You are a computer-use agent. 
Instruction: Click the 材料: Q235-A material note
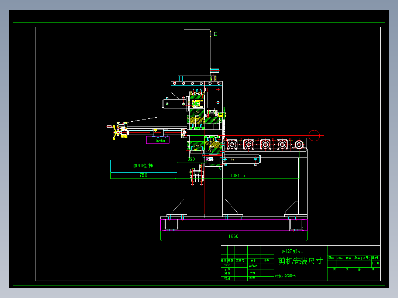(x=285, y=276)
